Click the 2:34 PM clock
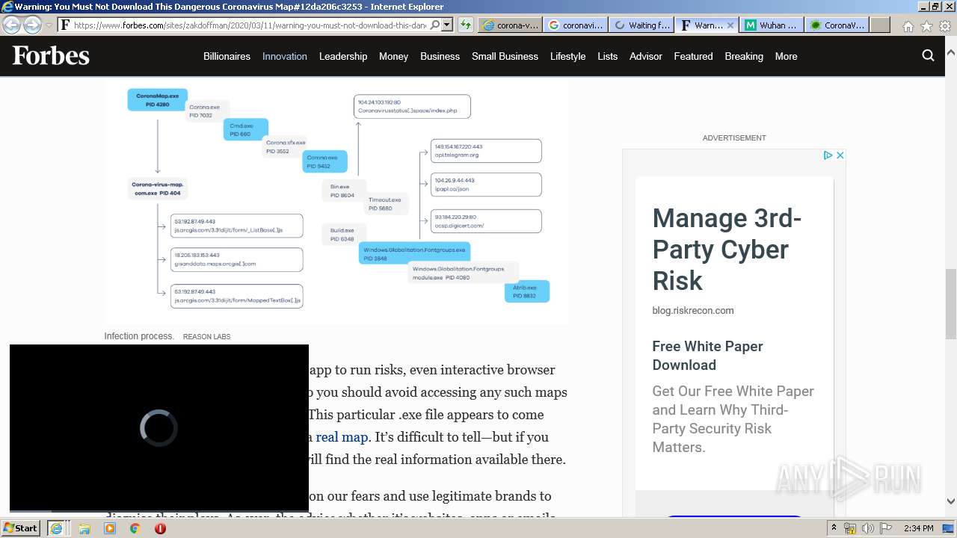The width and height of the screenshot is (957, 538). point(918,528)
